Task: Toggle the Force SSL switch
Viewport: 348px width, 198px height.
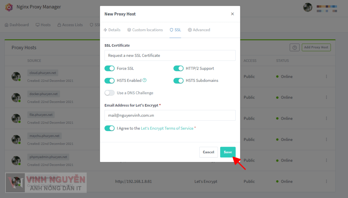Action: tap(109, 69)
